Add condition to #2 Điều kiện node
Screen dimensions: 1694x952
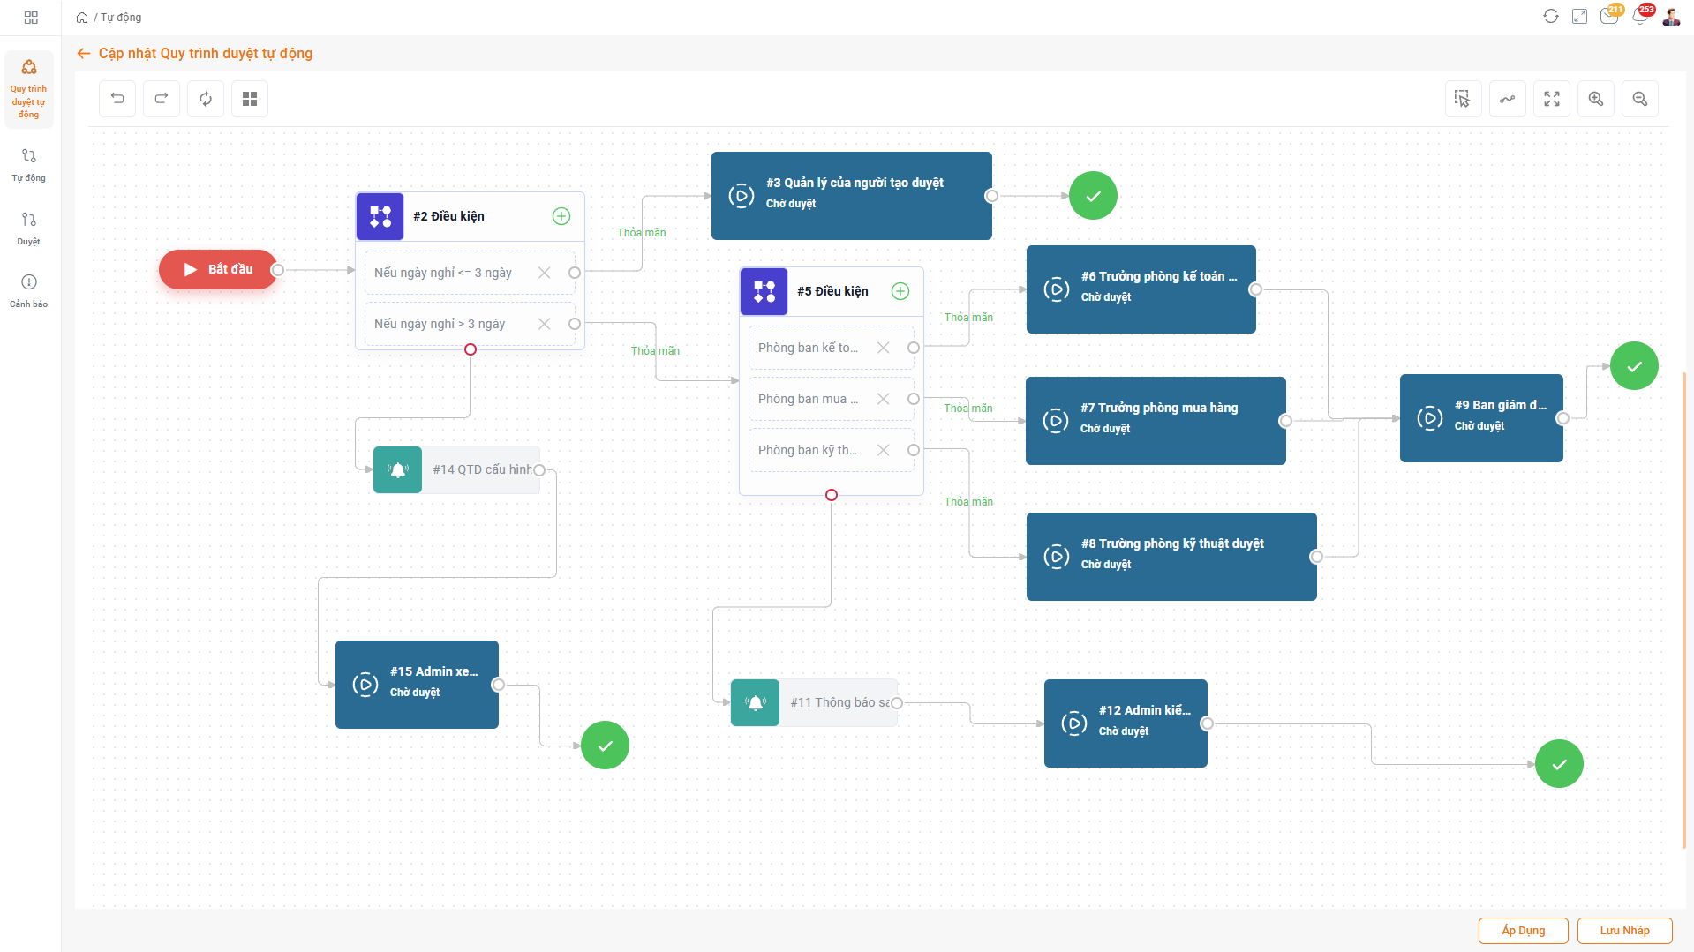[x=561, y=216]
